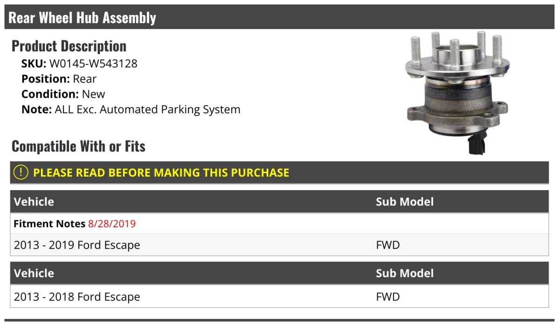559x326 pixels.
Task: Click the Automated Parking System note
Action: pos(131,110)
